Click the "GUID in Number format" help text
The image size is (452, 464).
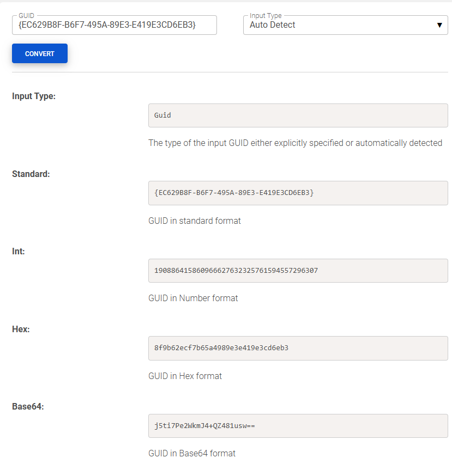click(x=193, y=298)
